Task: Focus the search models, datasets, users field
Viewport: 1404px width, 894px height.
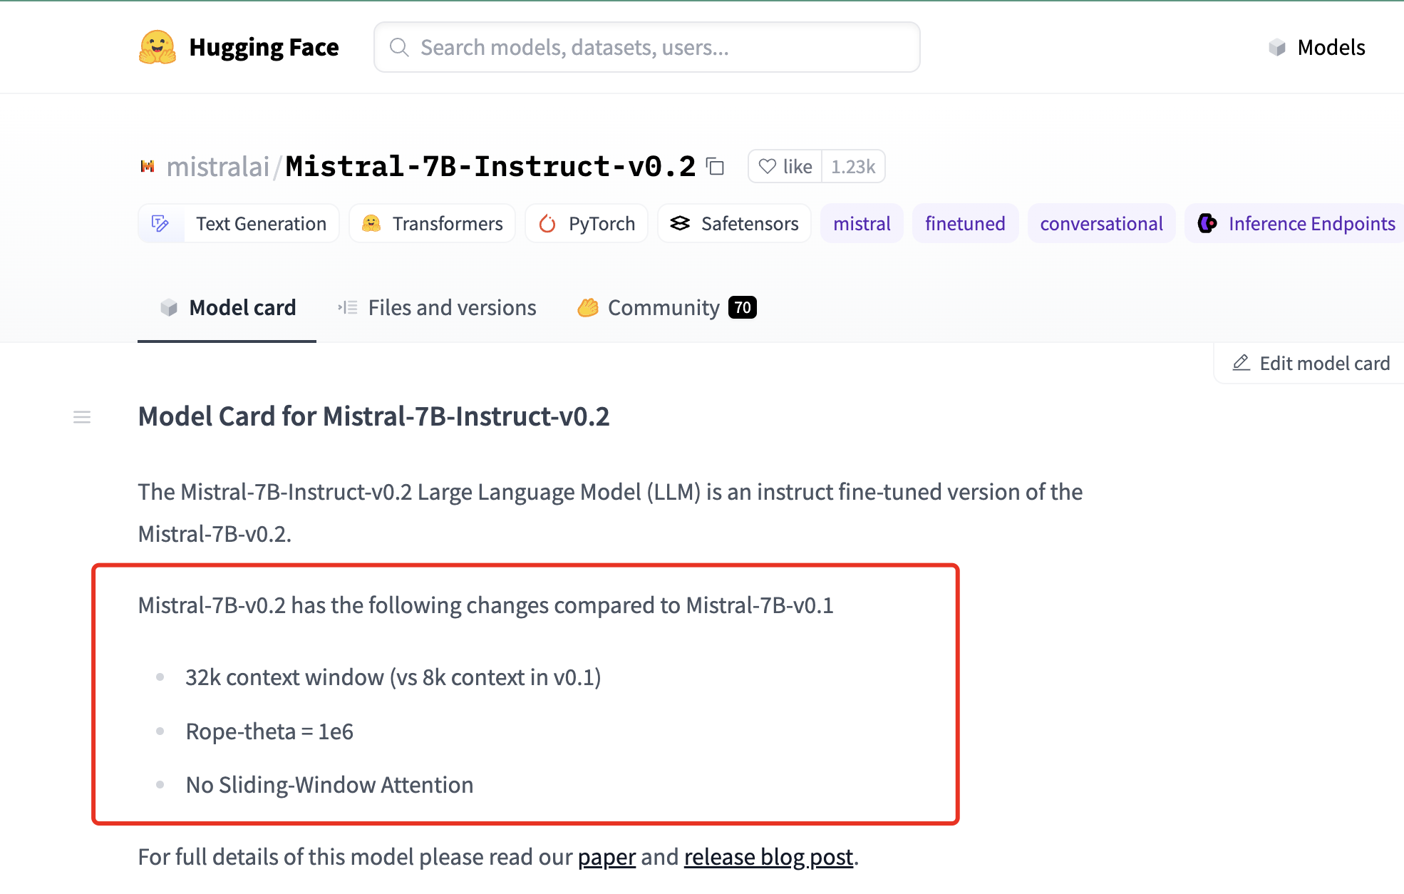Action: coord(646,47)
